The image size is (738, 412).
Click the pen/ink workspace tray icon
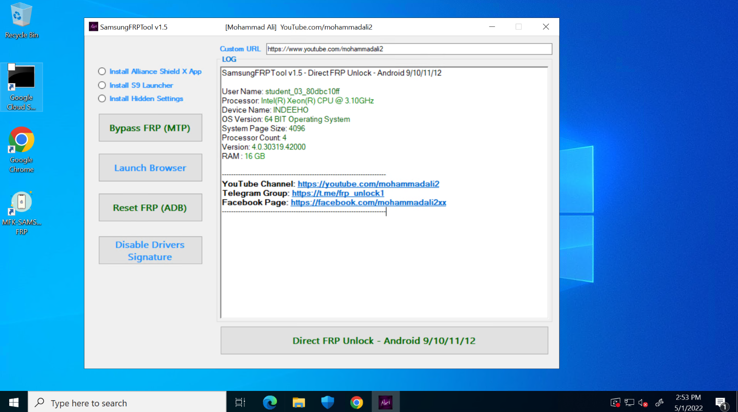coord(659,403)
